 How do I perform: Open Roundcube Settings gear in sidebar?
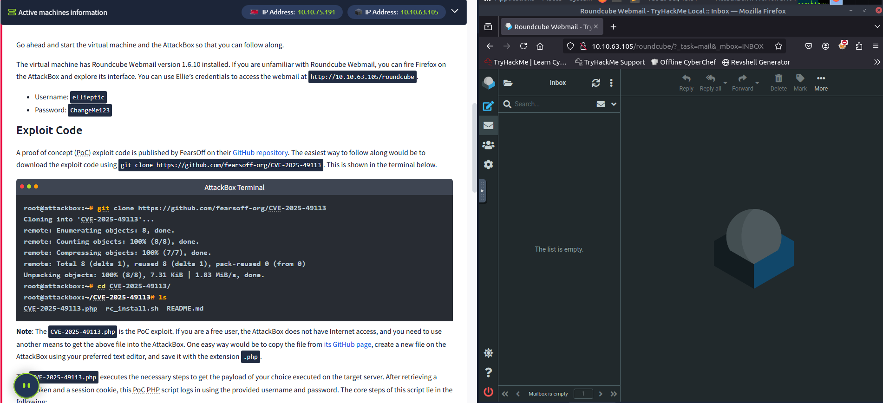pyautogui.click(x=488, y=164)
